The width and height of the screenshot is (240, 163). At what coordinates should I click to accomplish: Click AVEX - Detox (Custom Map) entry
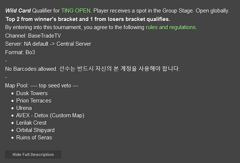coord(50,115)
